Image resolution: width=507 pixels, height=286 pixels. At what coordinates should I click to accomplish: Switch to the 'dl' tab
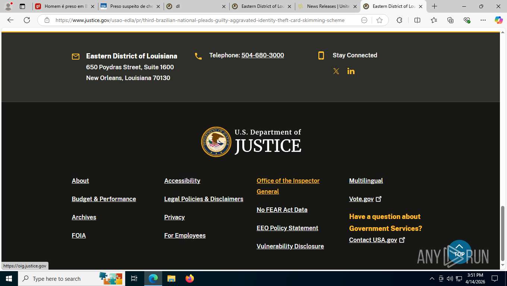[196, 6]
